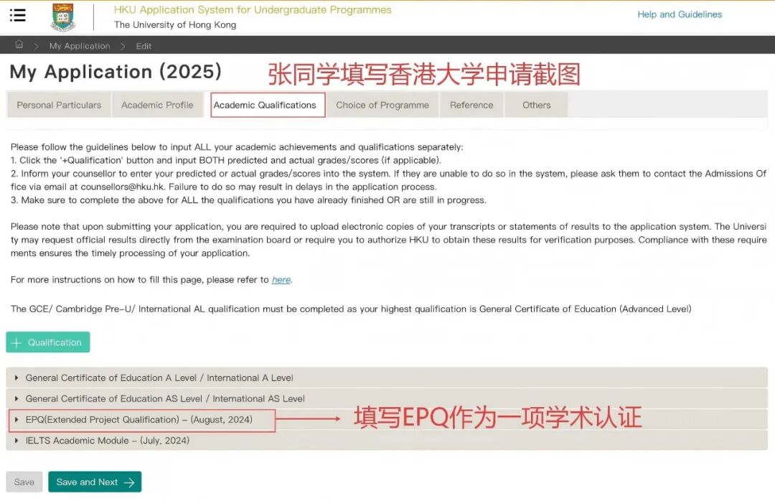Open the Others tab

tap(536, 104)
